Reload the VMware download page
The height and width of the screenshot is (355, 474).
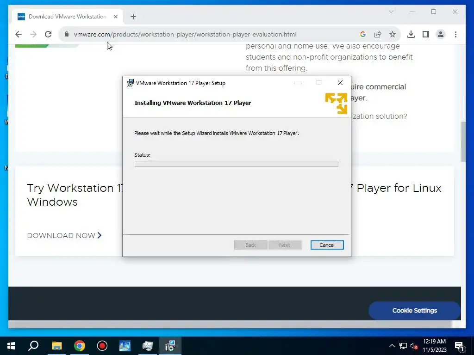tap(48, 34)
